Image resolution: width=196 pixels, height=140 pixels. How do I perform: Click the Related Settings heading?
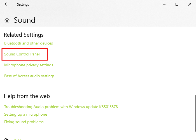pyautogui.click(x=24, y=35)
